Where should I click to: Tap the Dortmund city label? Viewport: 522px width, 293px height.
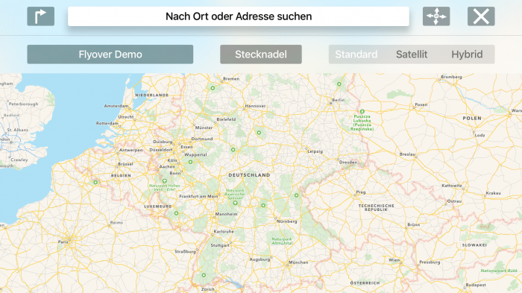[x=202, y=139]
